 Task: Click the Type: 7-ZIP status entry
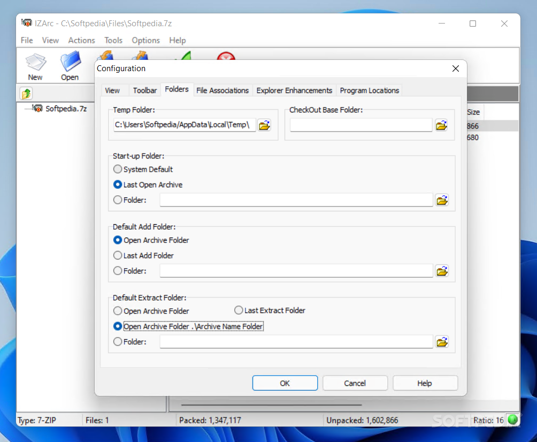(x=37, y=420)
